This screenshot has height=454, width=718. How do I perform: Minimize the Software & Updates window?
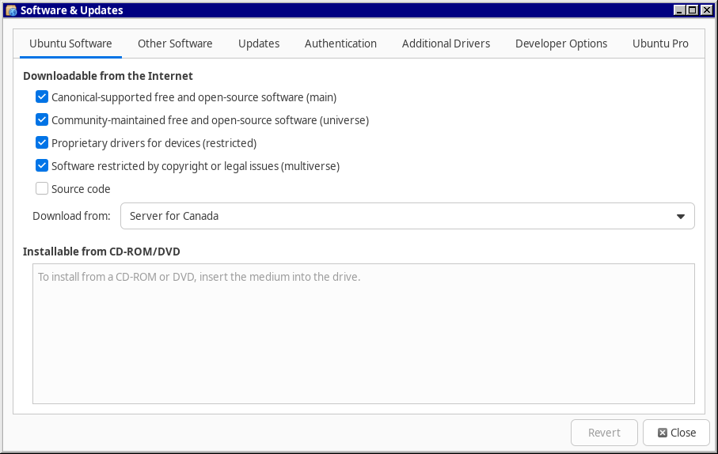pos(679,10)
